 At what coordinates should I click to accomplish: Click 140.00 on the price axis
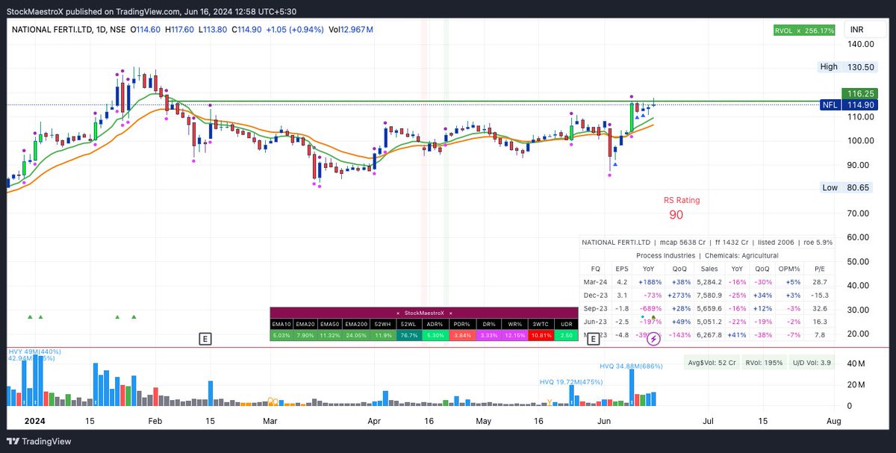pos(861,44)
